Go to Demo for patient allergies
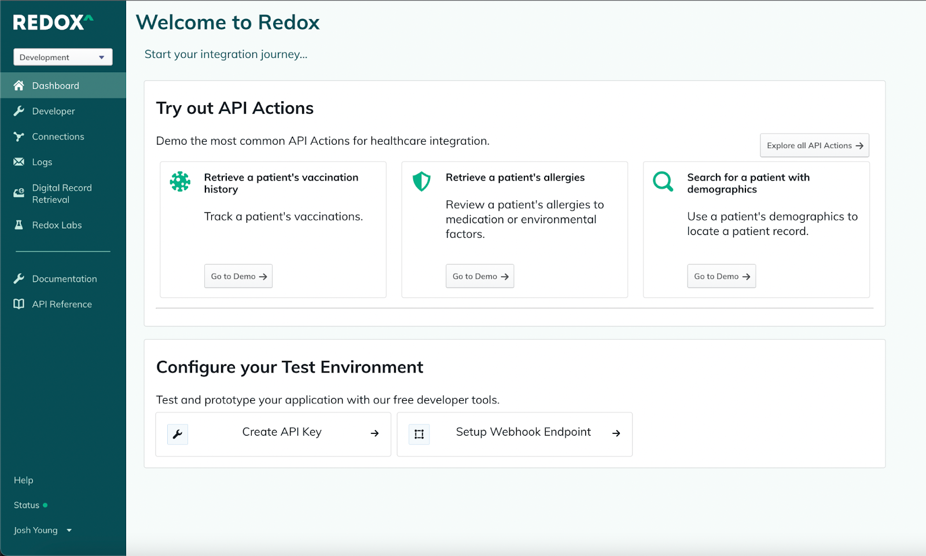Screen dimensions: 926x556 click(480, 277)
